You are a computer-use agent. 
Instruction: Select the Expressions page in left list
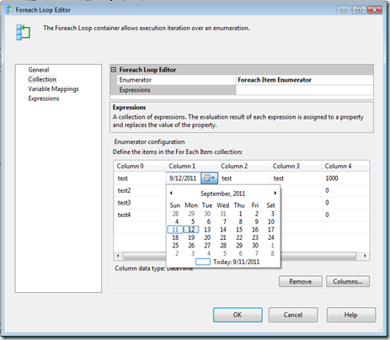click(44, 98)
